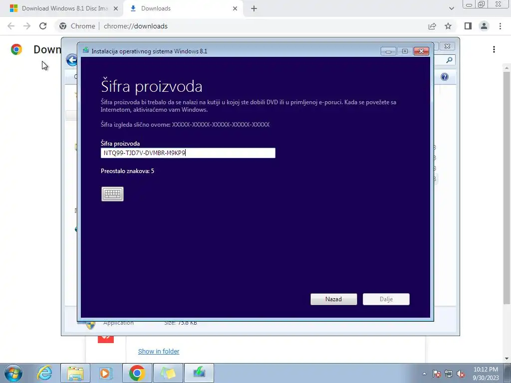
Task: Launch Internet Explorer from taskbar
Action: 44,373
